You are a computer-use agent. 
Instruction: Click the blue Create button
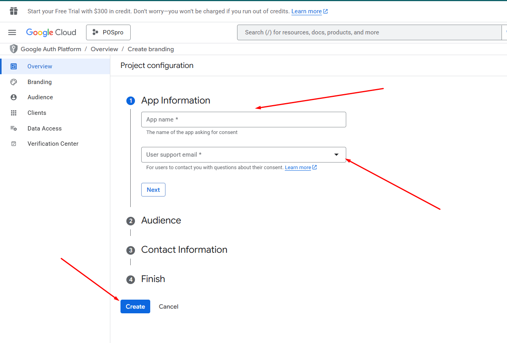[135, 307]
